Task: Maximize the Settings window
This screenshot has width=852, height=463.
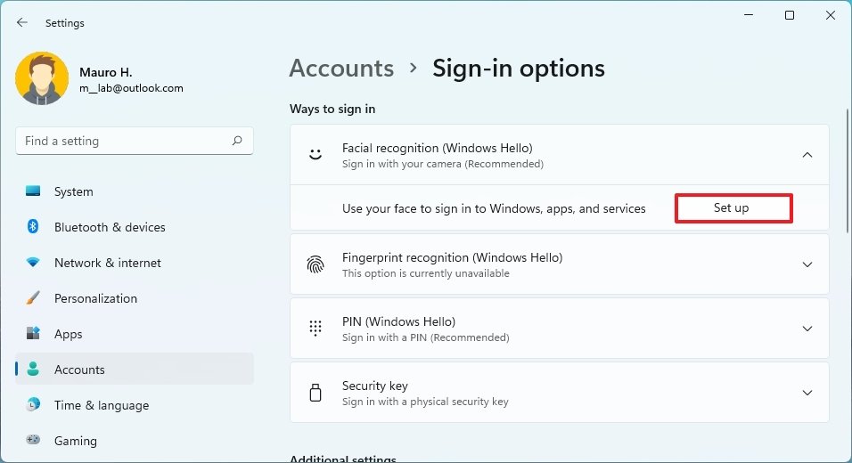Action: tap(790, 15)
